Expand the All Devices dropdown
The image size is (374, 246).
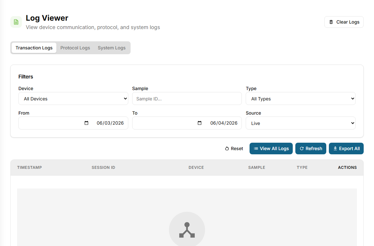click(73, 99)
